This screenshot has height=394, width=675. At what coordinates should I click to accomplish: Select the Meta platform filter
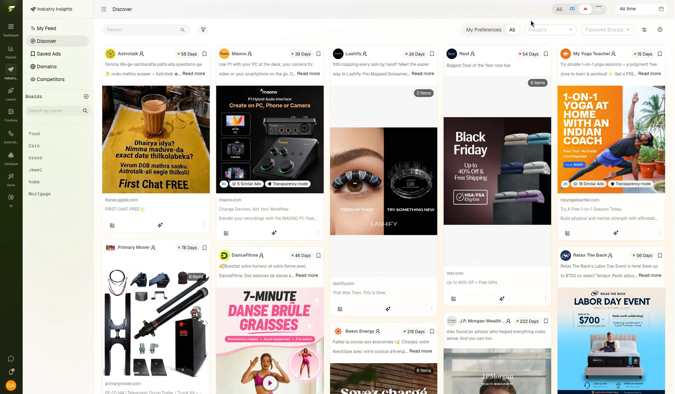click(572, 9)
